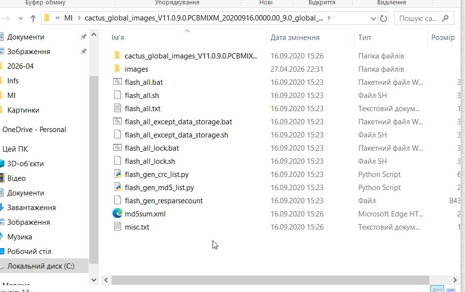Click the pin icon beside Документи
465x292 pixels.
(84, 37)
